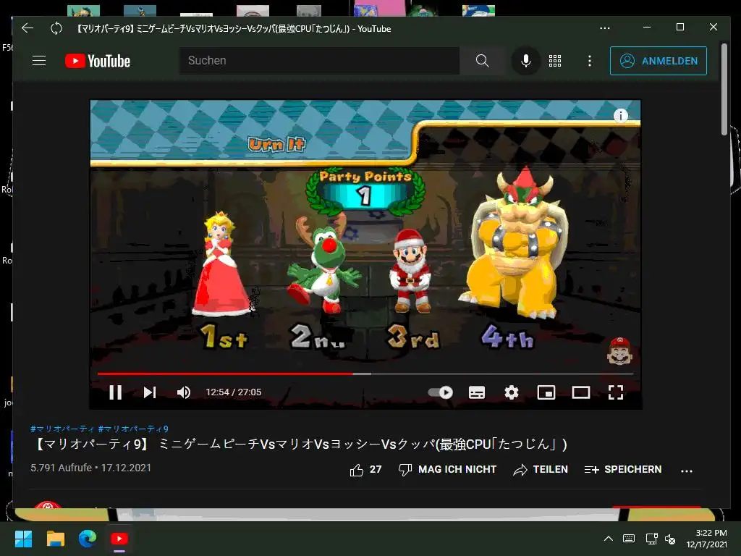Save video with SPEICHERN

tap(623, 469)
